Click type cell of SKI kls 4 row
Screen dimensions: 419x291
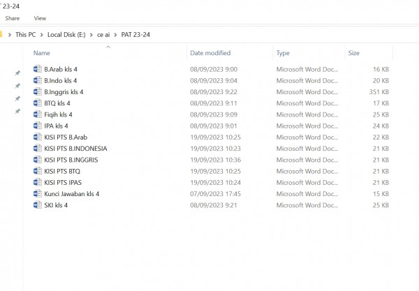point(307,206)
